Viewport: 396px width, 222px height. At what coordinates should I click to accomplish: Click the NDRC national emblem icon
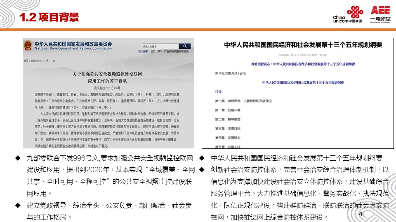[28, 46]
